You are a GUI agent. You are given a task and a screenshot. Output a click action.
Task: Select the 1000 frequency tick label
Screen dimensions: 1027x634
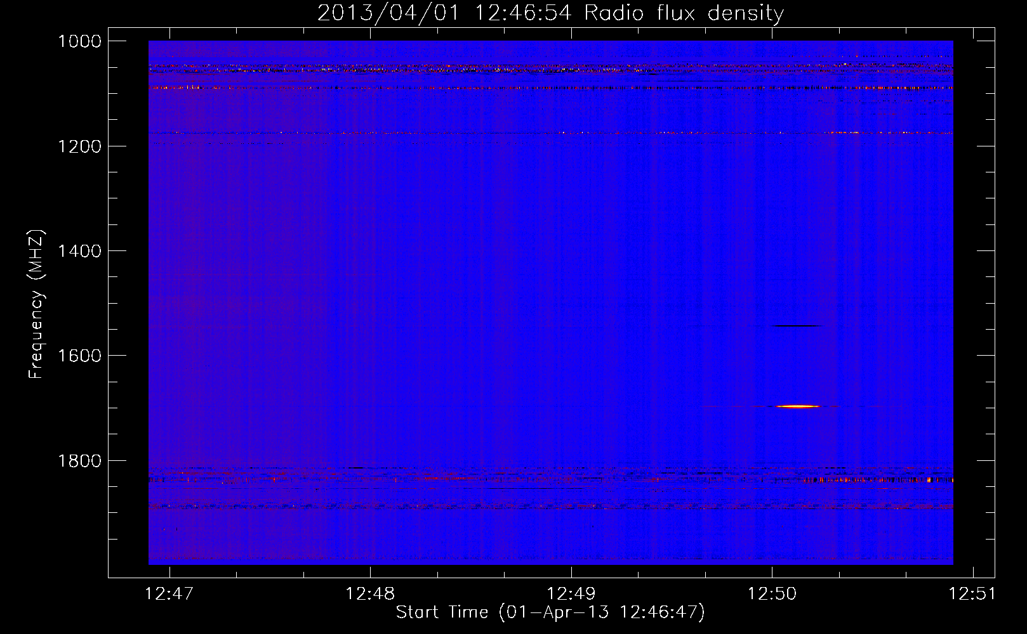(79, 41)
